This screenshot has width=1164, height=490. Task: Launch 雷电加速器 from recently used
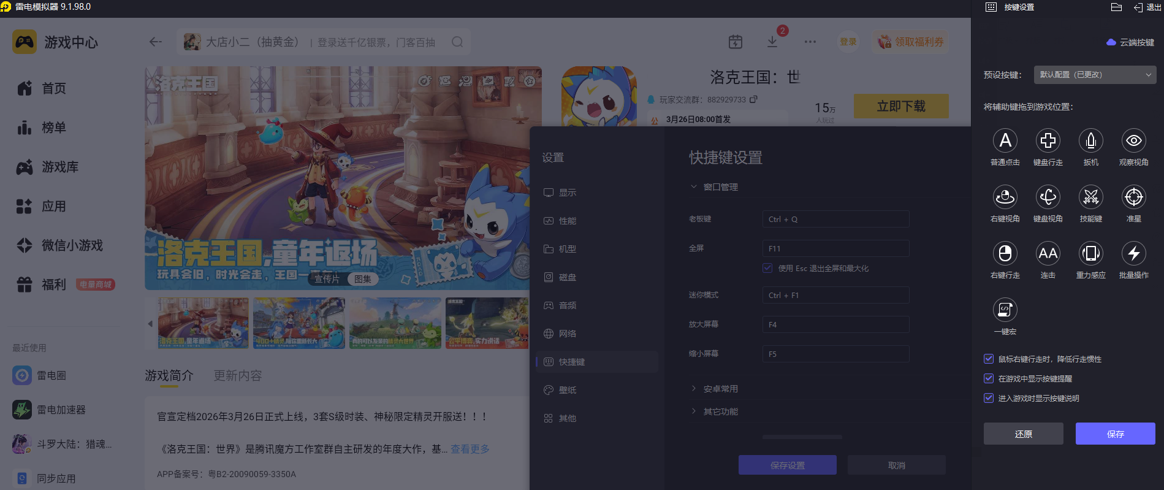pyautogui.click(x=49, y=410)
